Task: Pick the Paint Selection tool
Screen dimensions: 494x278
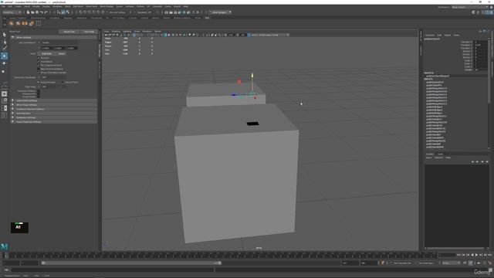Action: (5, 49)
